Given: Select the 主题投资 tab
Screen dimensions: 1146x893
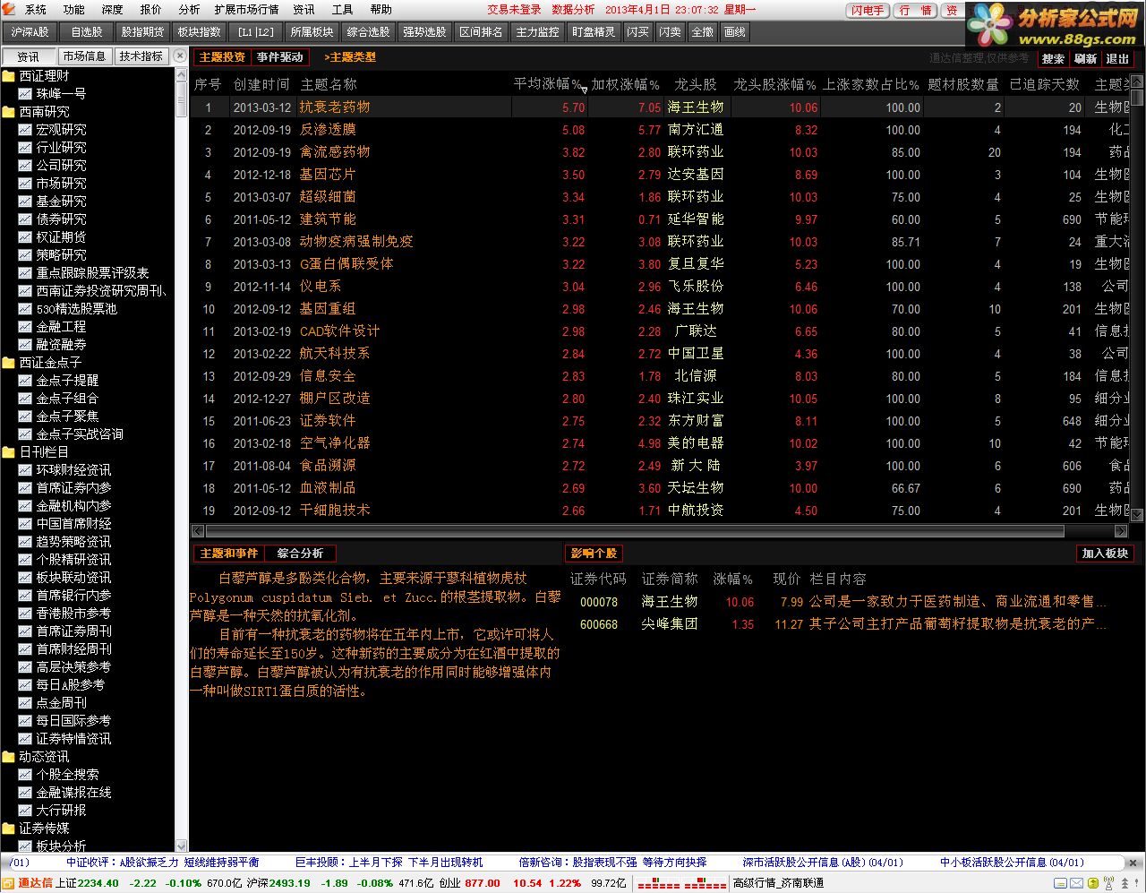Looking at the screenshot, I should point(222,57).
